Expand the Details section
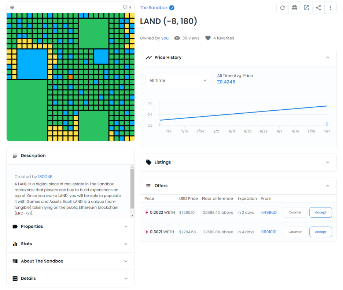Viewport: 343px width, 290px height. point(126,278)
